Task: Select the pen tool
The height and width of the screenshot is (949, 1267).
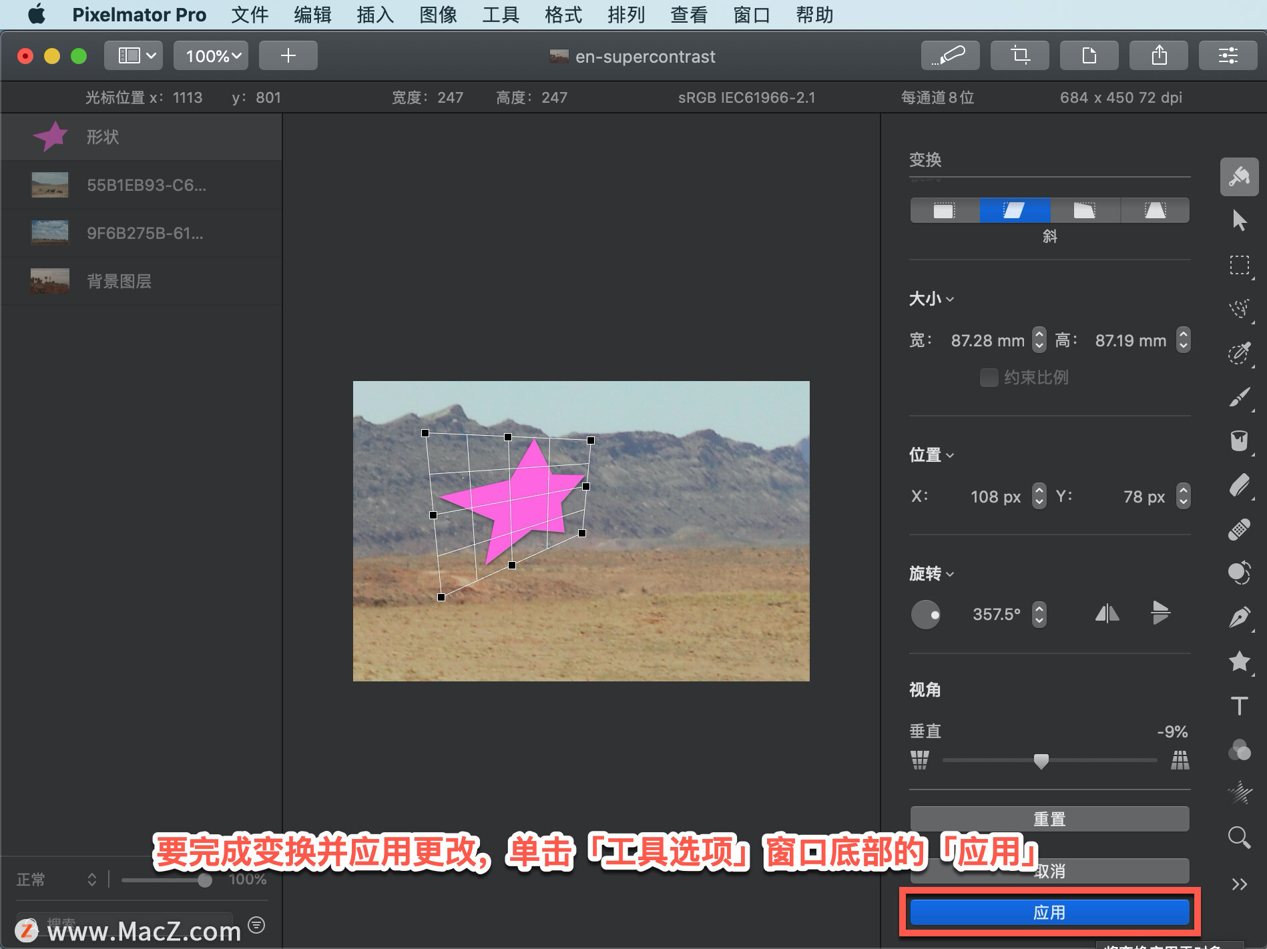Action: (1240, 617)
